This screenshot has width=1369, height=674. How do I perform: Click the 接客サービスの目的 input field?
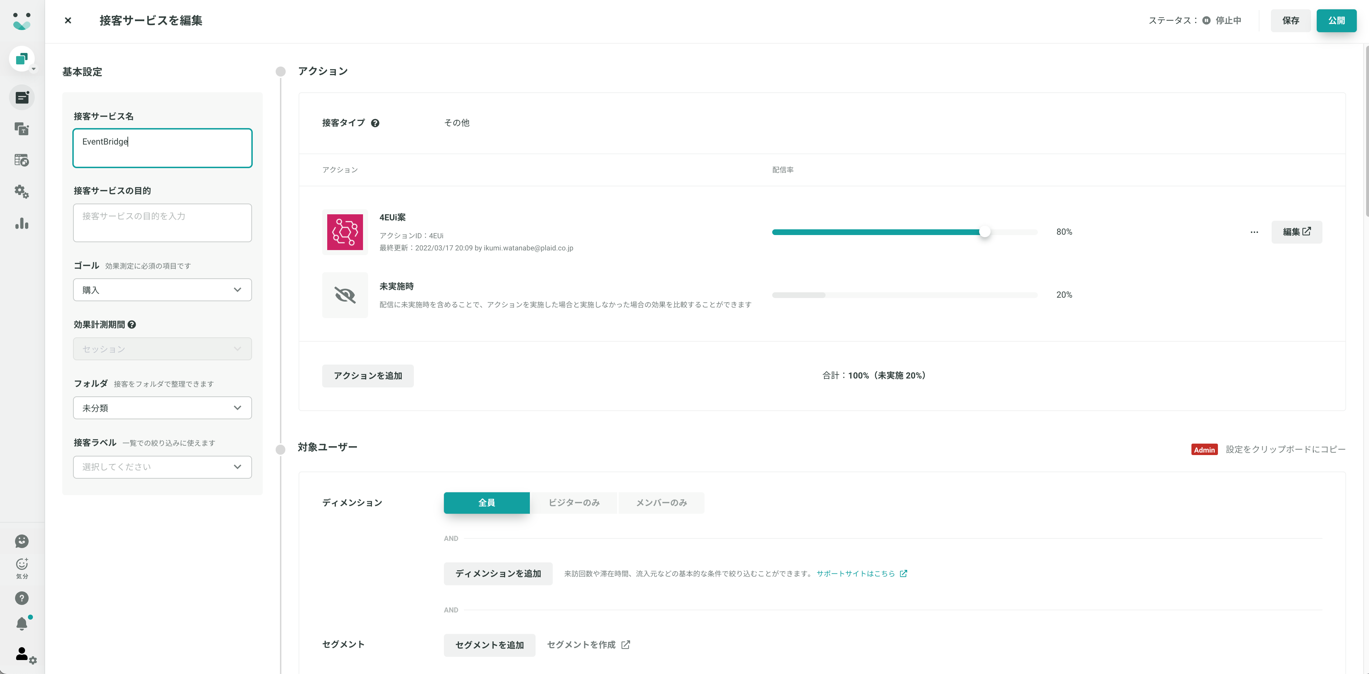pos(162,223)
